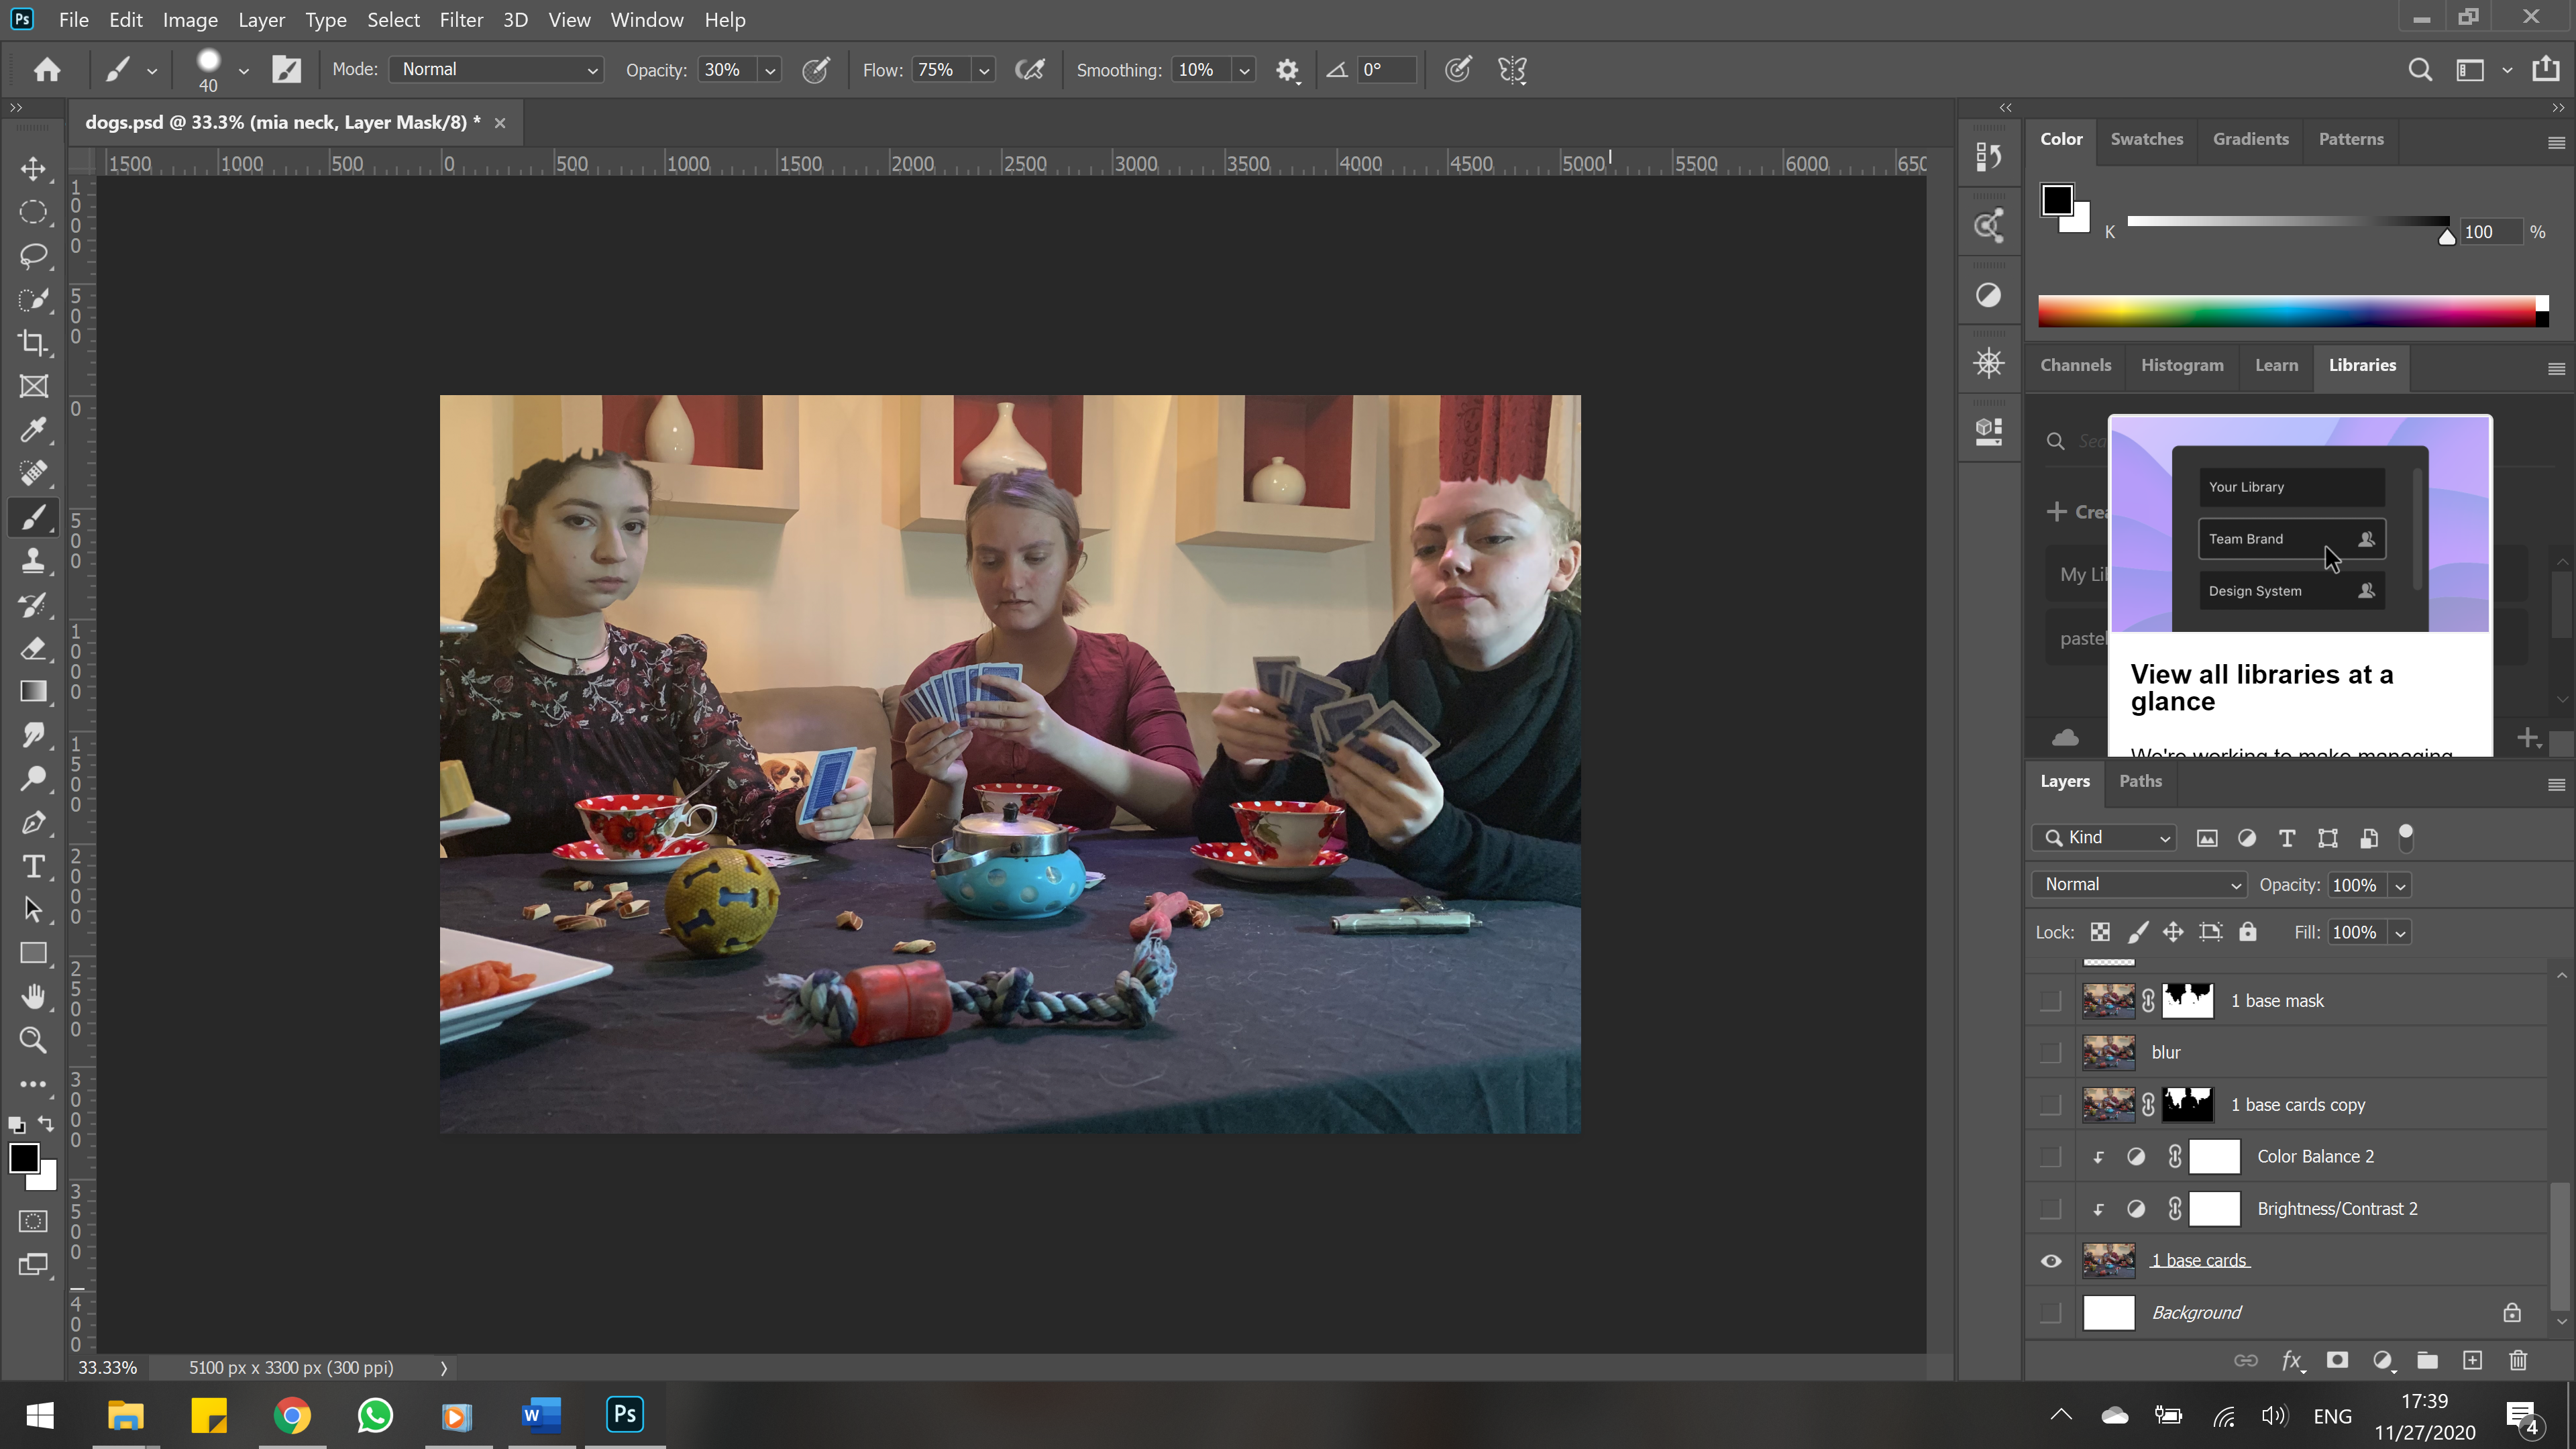Select the Pen tool
The width and height of the screenshot is (2576, 1449).
pos(33,823)
